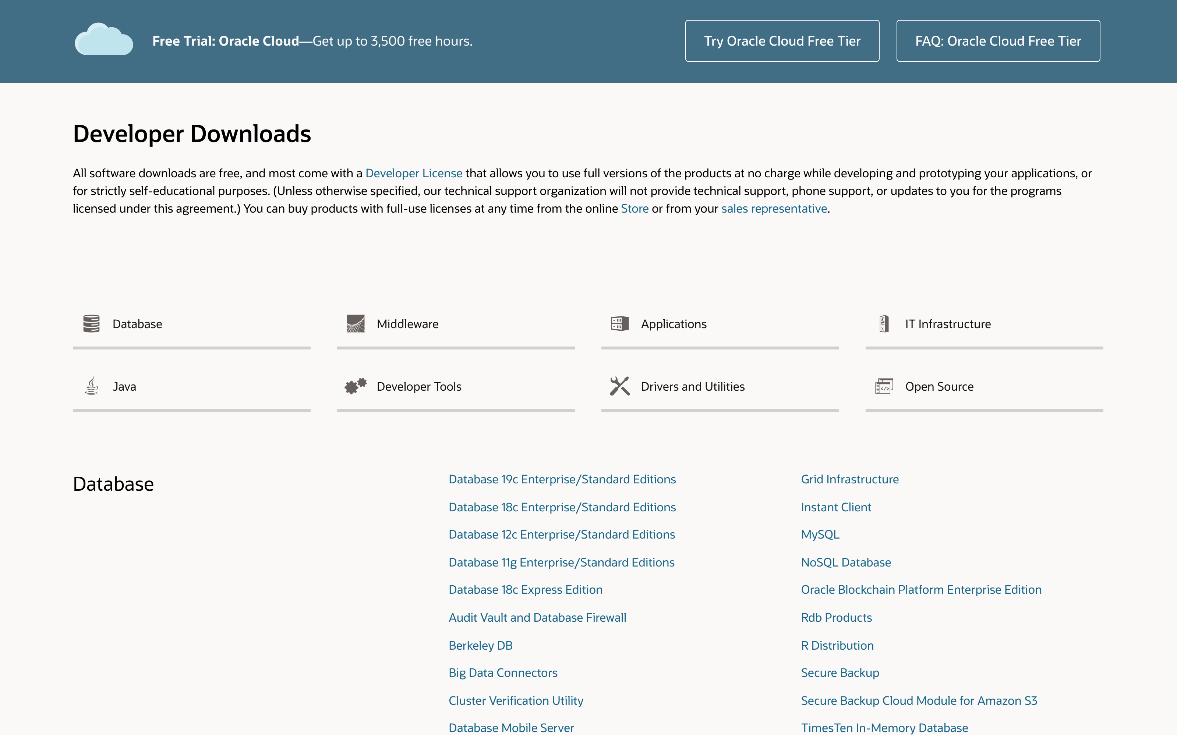Click the Drivers and Utilities tools icon
The image size is (1177, 735).
click(620, 386)
